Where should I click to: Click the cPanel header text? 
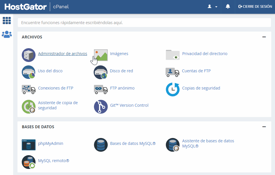(61, 7)
